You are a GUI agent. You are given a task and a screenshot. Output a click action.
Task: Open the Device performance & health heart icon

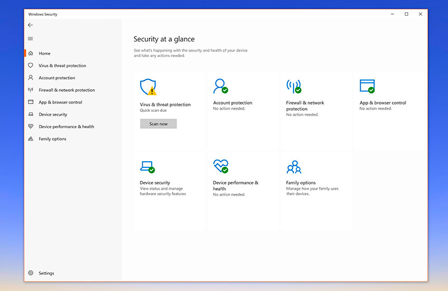(220, 166)
